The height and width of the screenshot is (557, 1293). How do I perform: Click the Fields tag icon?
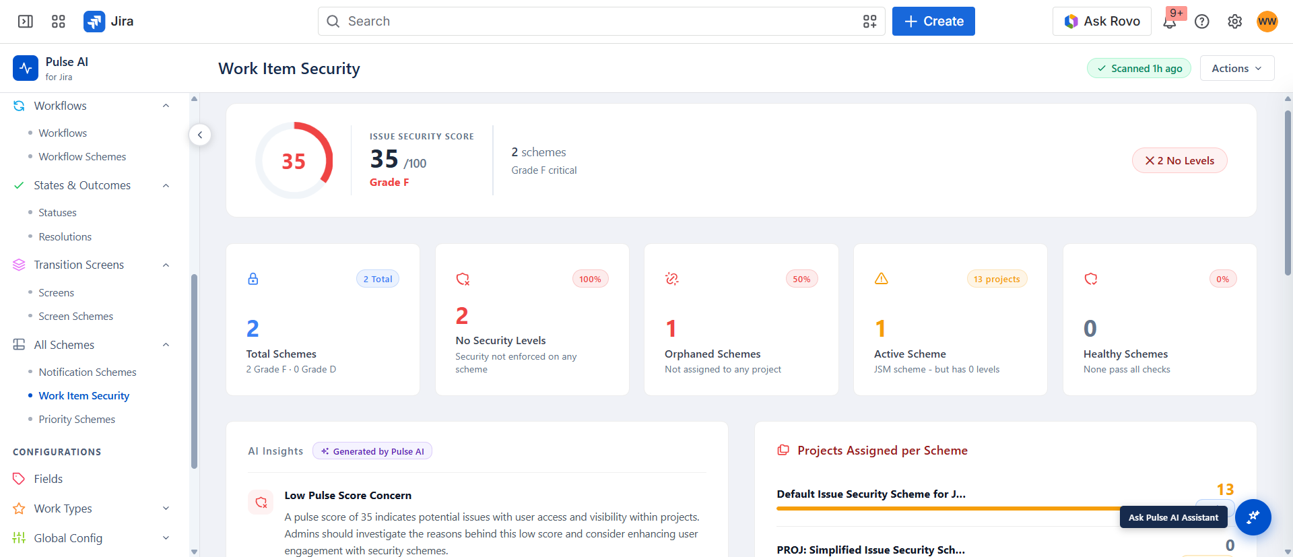coord(19,479)
